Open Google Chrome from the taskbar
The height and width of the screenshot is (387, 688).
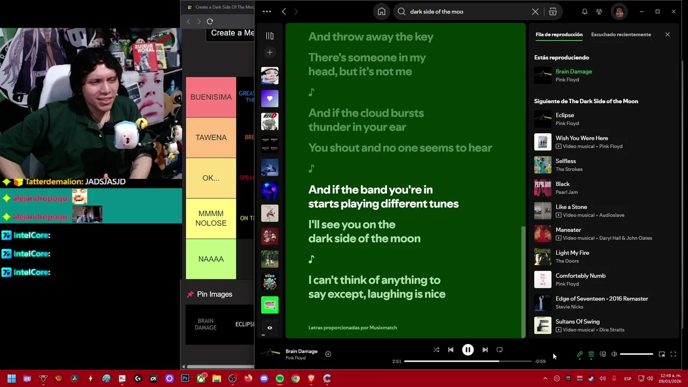(296, 378)
